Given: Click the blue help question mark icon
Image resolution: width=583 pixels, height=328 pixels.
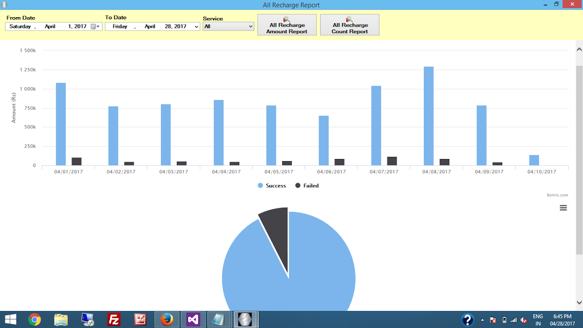Looking at the screenshot, I should coord(467,320).
